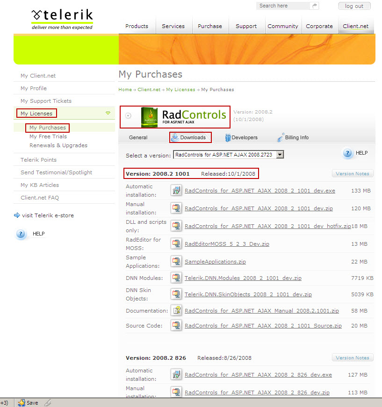Click the pencil icon beside Save
Screen dimensions: 382x407
[x=48, y=403]
